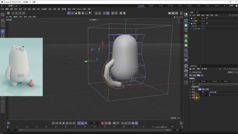Select the highlighted Object attribute tab
This screenshot has width=238, height=134.
[198, 75]
